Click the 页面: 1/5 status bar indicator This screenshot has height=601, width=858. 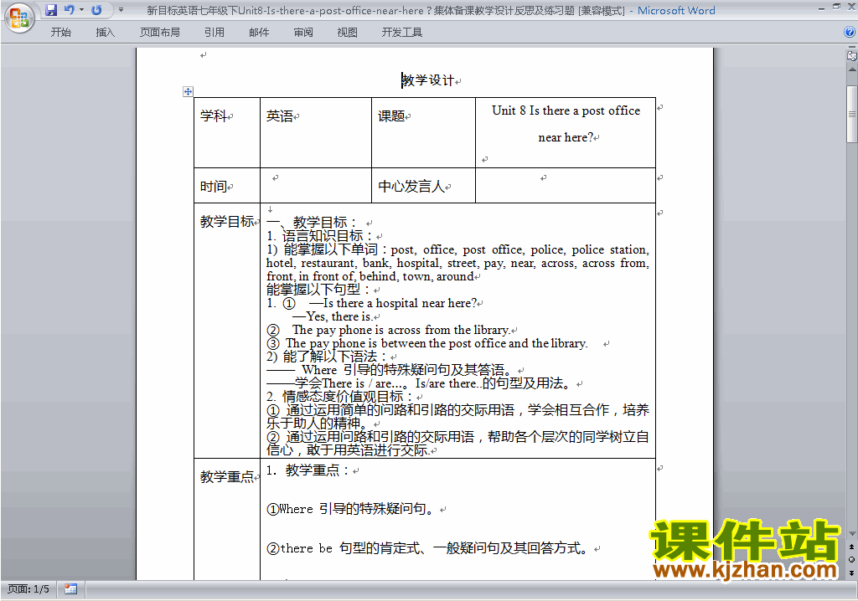pyautogui.click(x=28, y=589)
